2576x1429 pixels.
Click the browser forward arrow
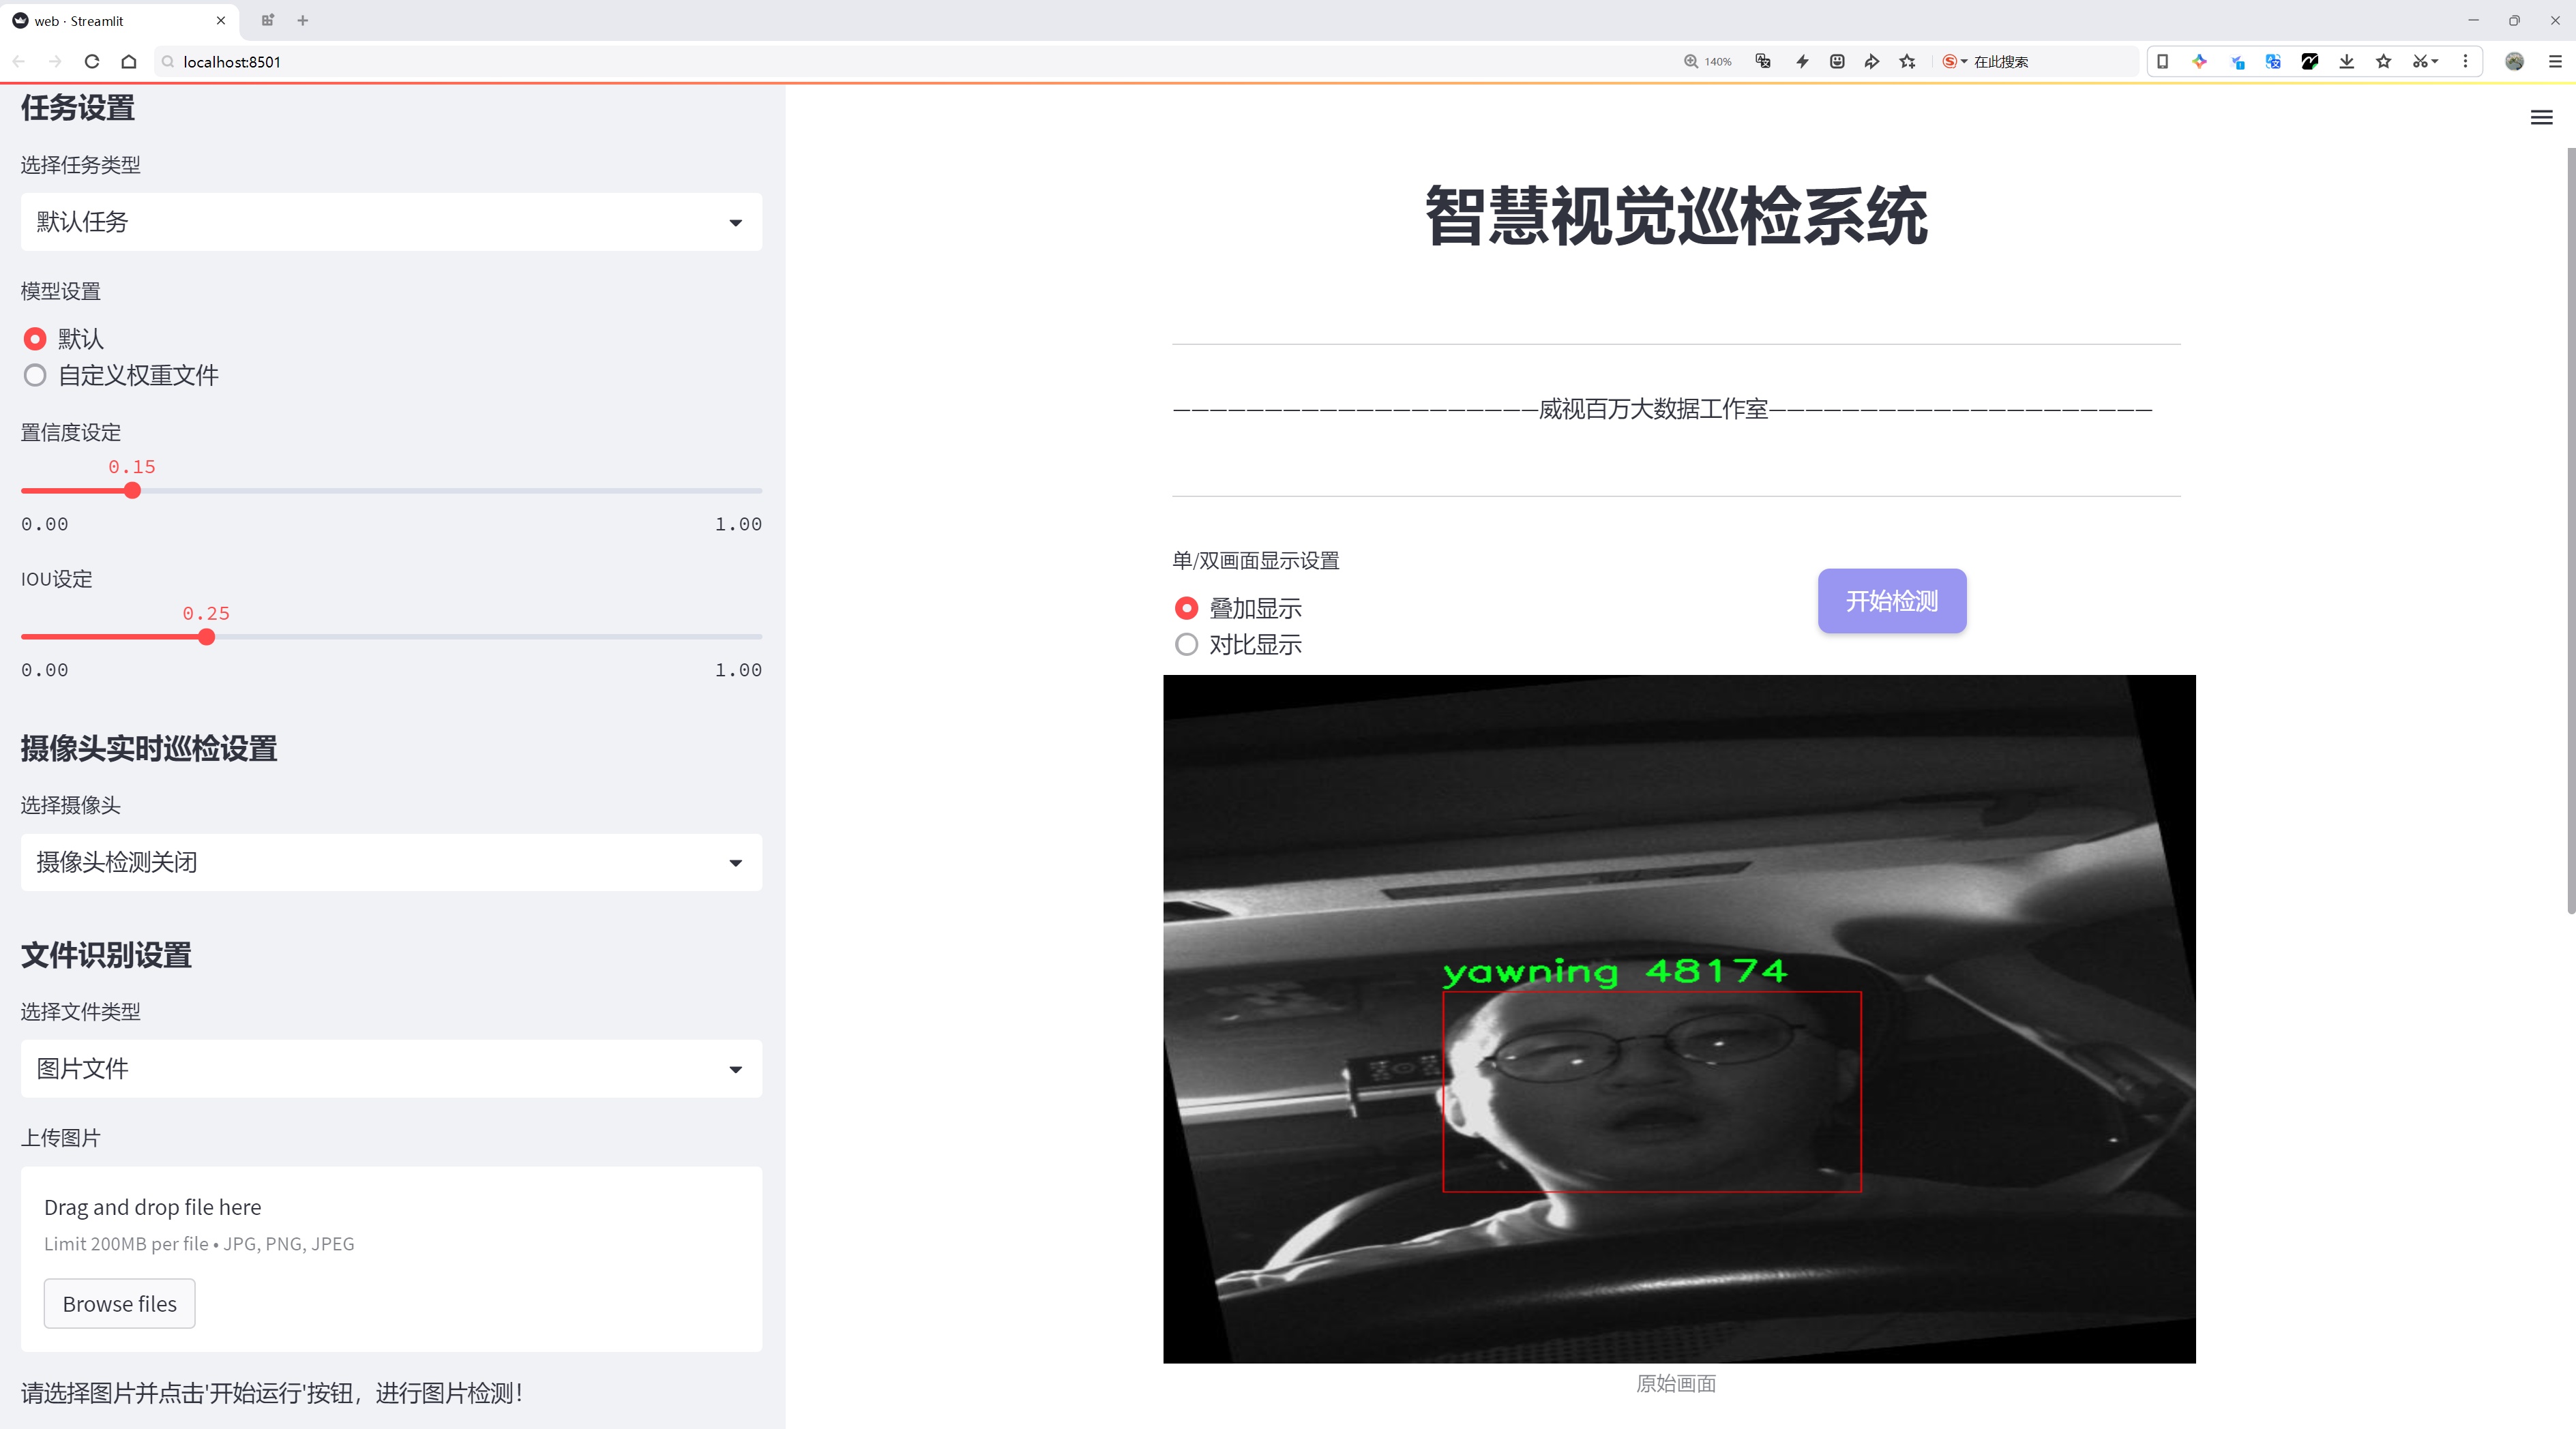55,61
